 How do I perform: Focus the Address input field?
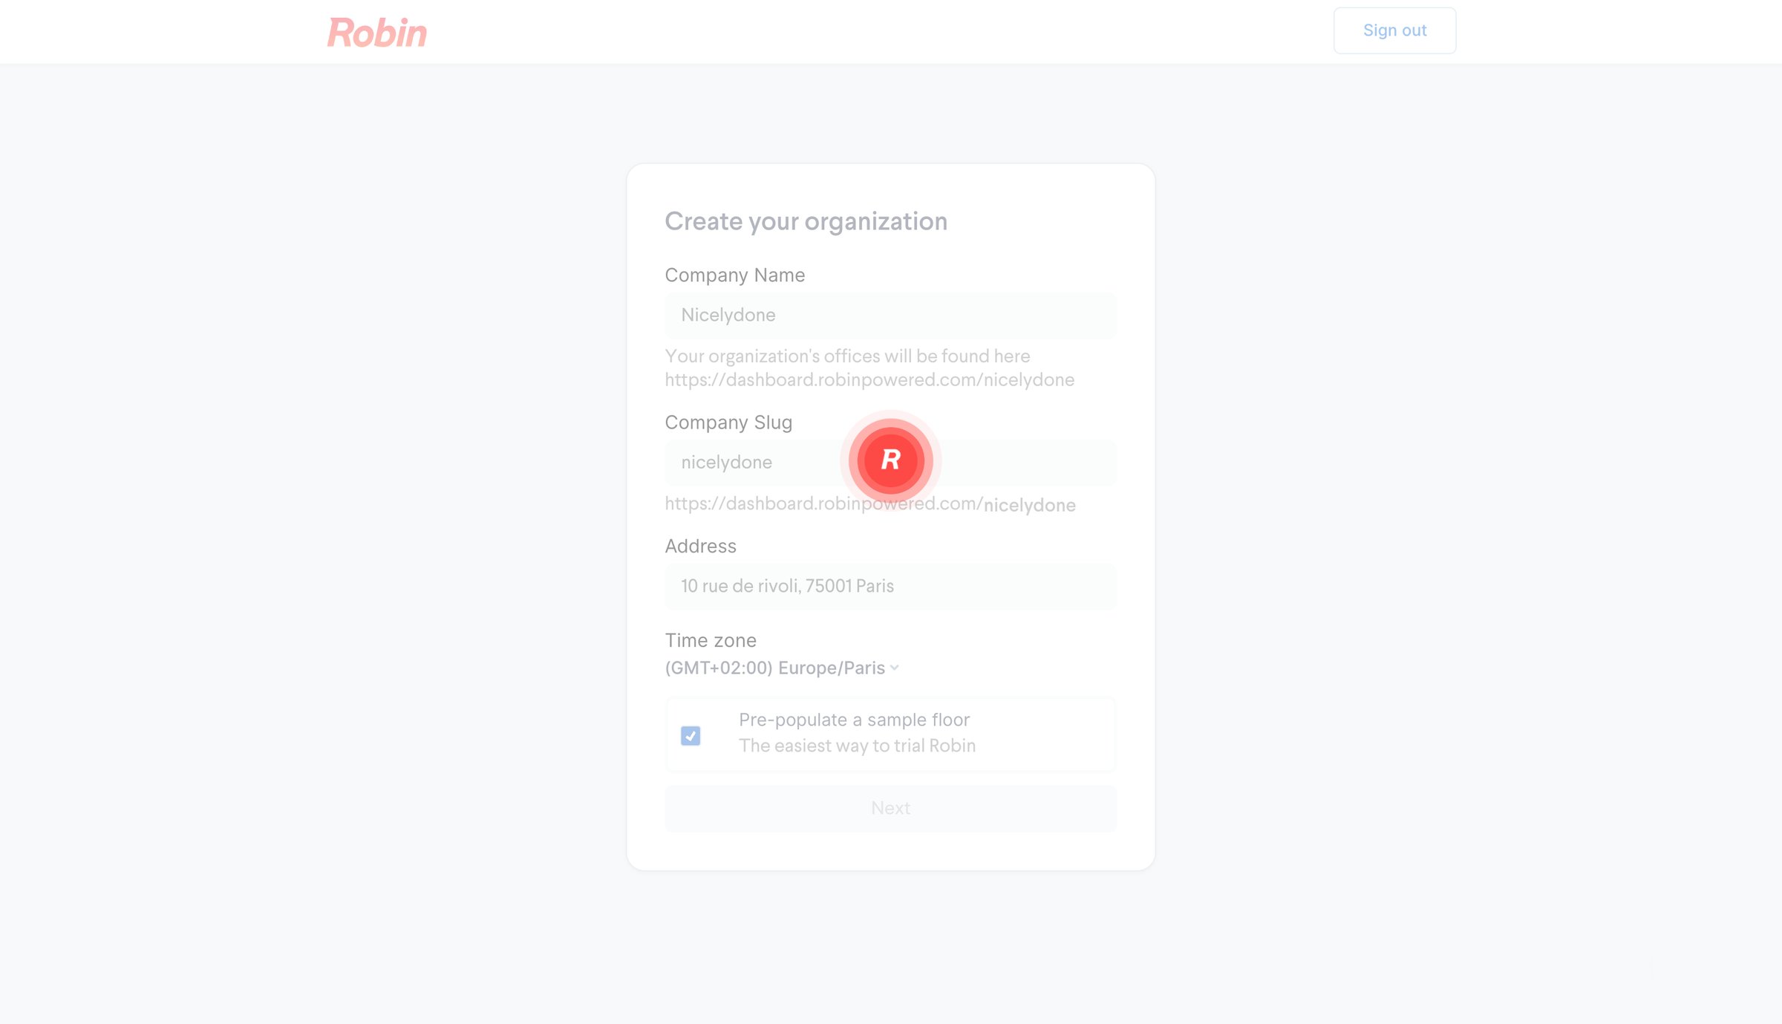(890, 587)
